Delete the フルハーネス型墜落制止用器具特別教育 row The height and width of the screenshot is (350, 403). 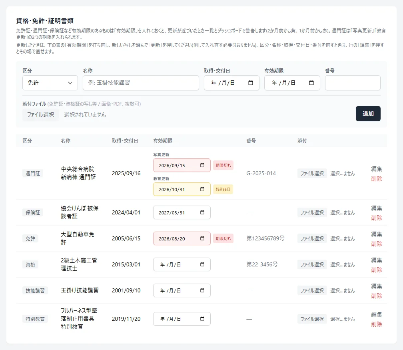[377, 324]
